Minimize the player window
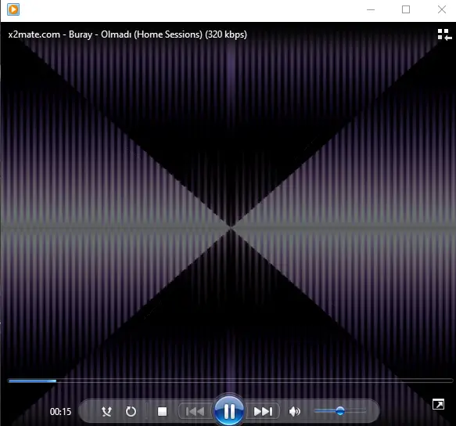The image size is (456, 426). pyautogui.click(x=371, y=9)
